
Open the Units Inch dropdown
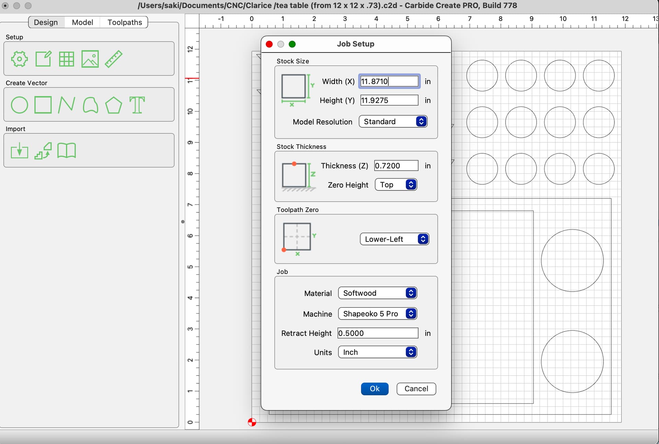(x=378, y=352)
